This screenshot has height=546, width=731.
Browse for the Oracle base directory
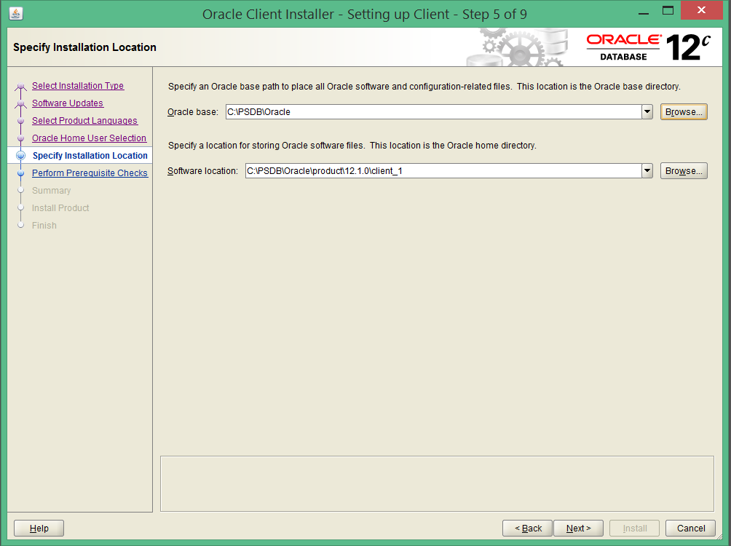684,112
